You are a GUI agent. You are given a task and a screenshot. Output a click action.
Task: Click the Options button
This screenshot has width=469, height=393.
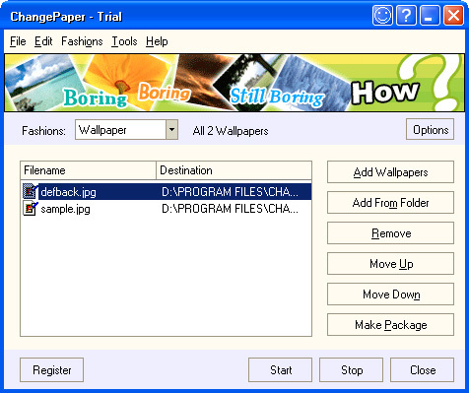[x=431, y=130]
